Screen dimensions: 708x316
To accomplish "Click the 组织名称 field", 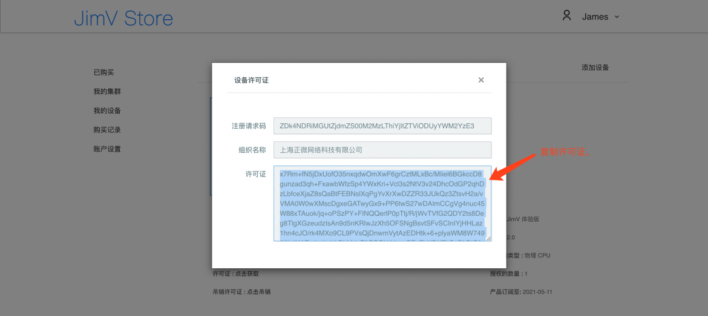I will pyautogui.click(x=382, y=150).
